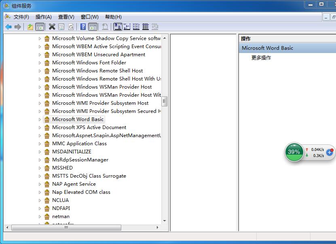Screen dimensions: 336x244
Task: Select NDFAPI in the tree
Action: tap(61, 208)
